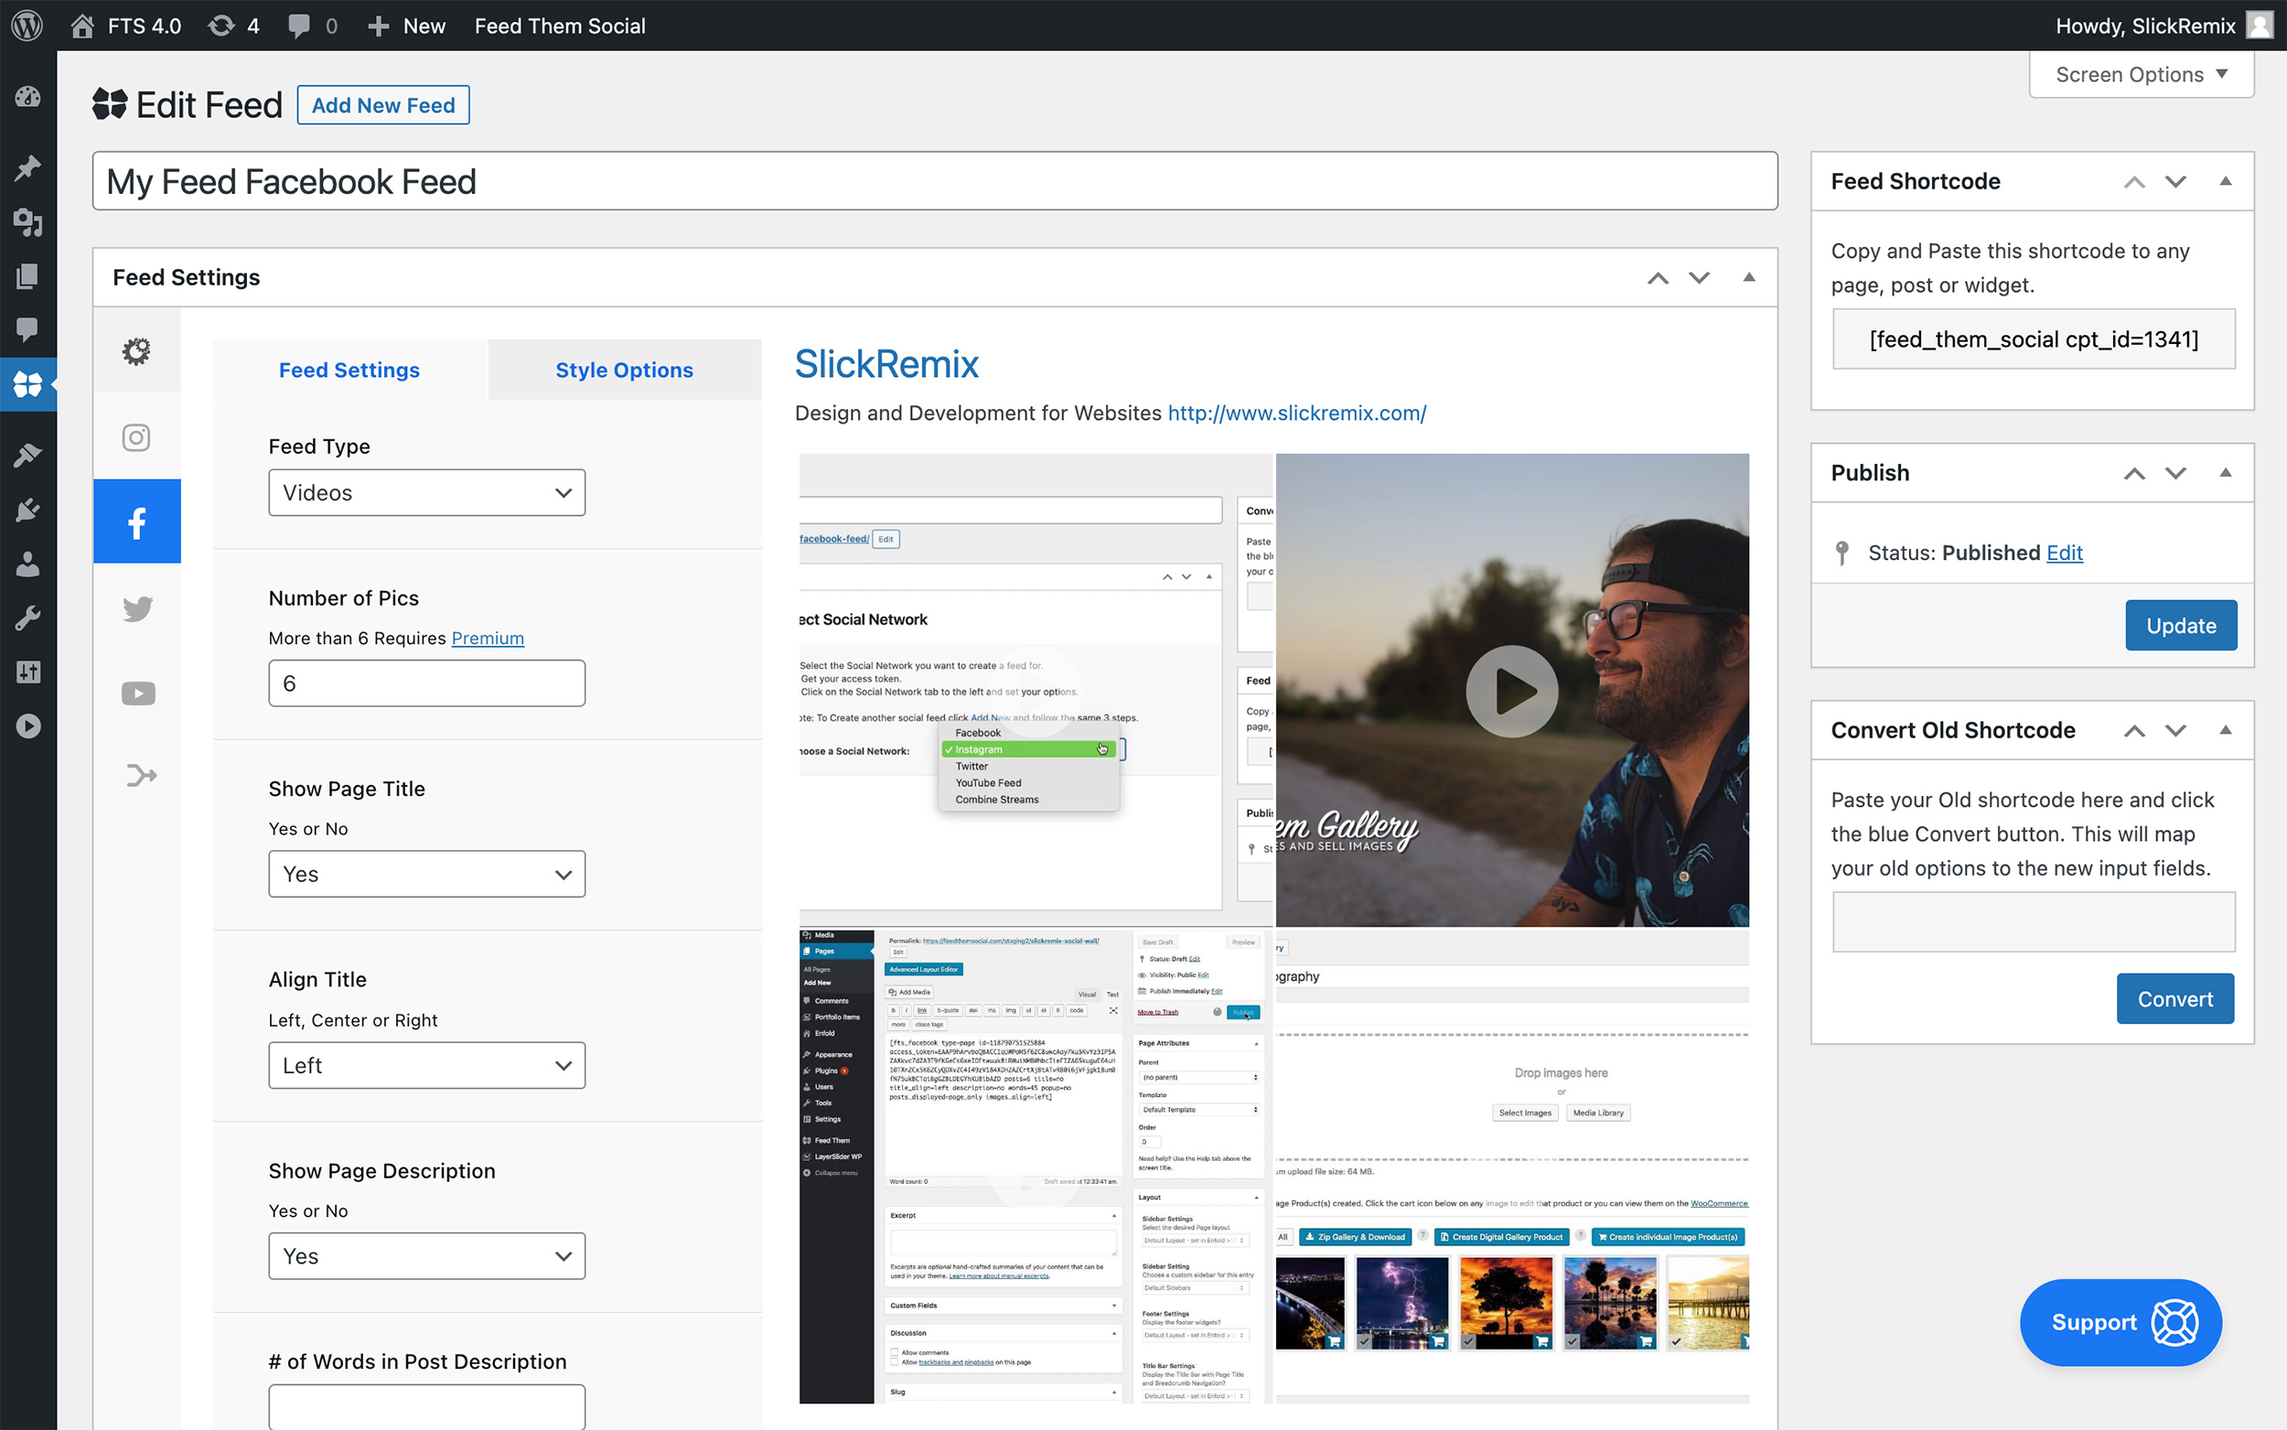Switch to the Feed Settings tab
Viewport: 2287px width, 1430px height.
349,370
